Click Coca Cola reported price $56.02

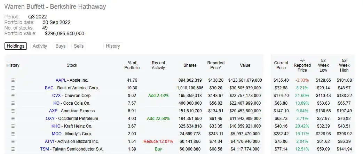coord(216,103)
